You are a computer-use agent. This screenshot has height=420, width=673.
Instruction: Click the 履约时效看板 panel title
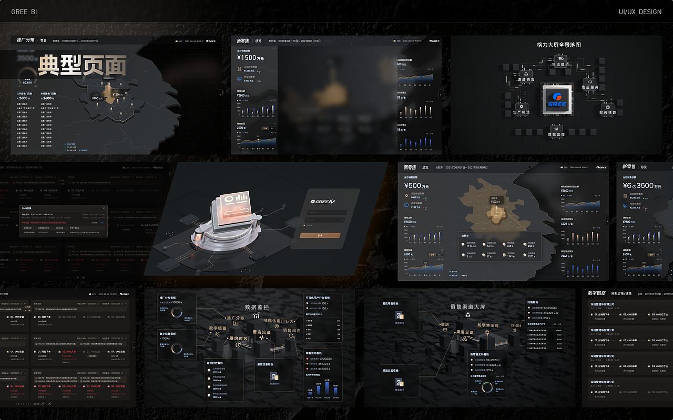(x=215, y=363)
